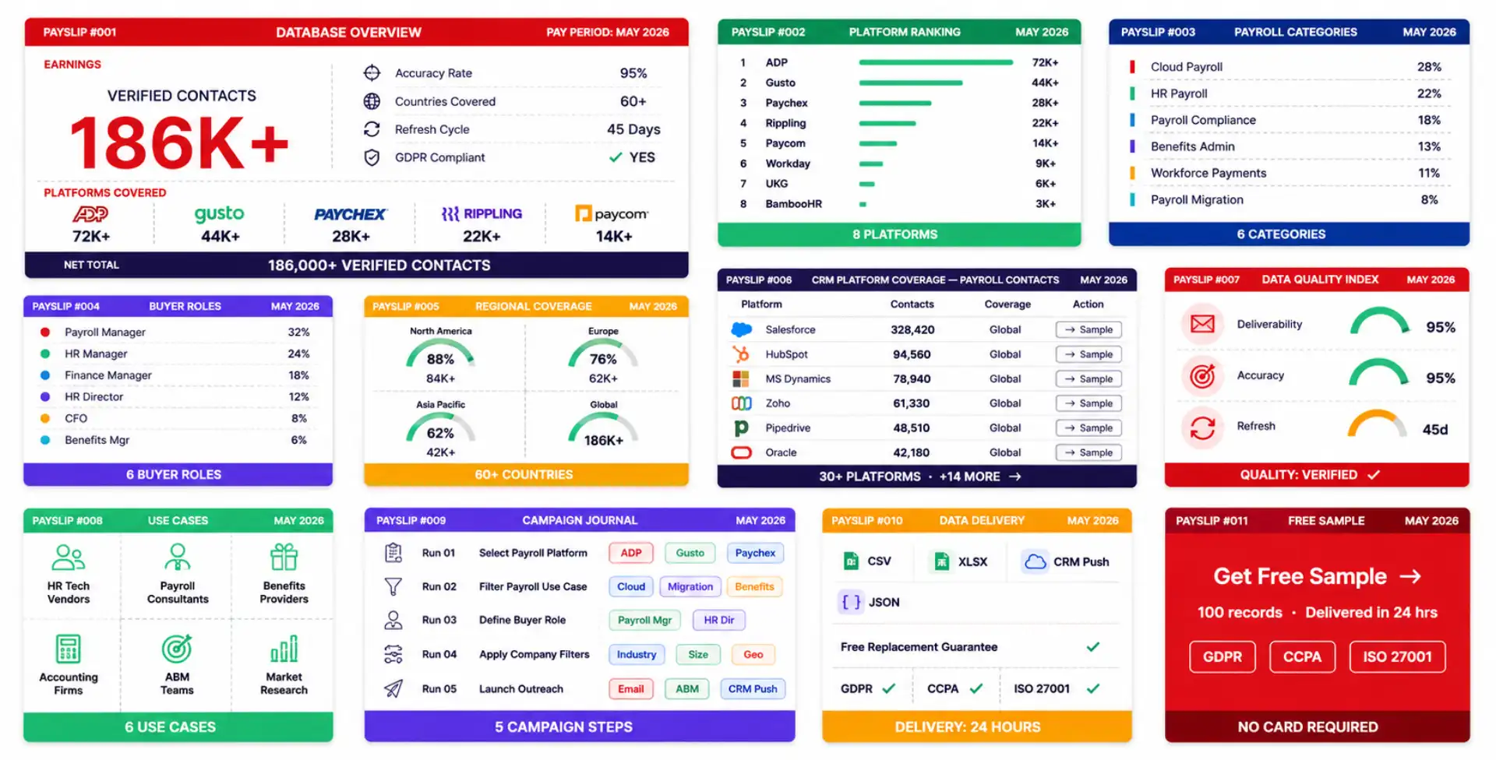Screen dimensions: 1496x760
Task: Click the ADP ranking green bar
Action: pyautogui.click(x=936, y=62)
